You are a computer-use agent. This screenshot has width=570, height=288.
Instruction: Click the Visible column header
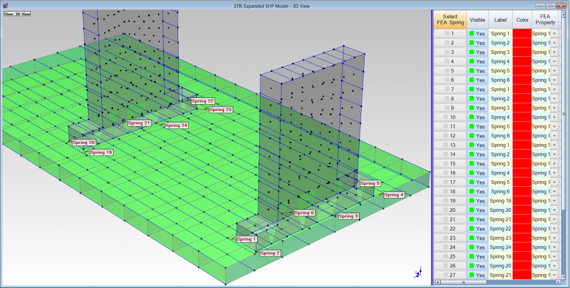coord(478,19)
